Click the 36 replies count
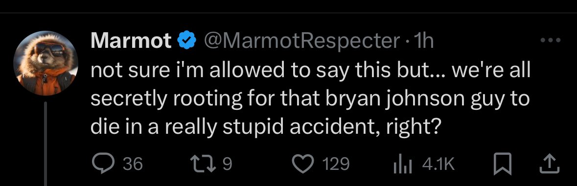This screenshot has height=186, width=577. point(133,164)
